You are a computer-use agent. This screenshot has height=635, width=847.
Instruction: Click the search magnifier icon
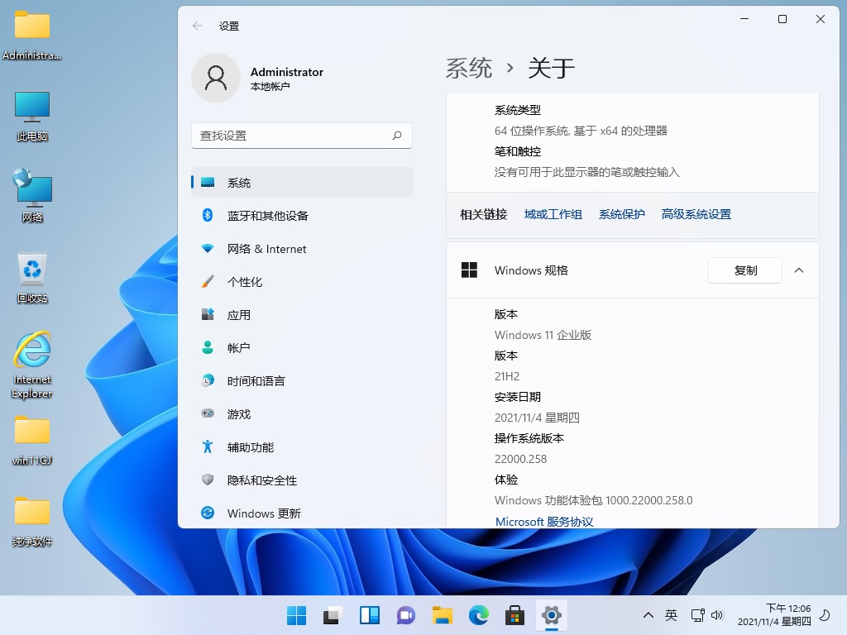pos(397,136)
